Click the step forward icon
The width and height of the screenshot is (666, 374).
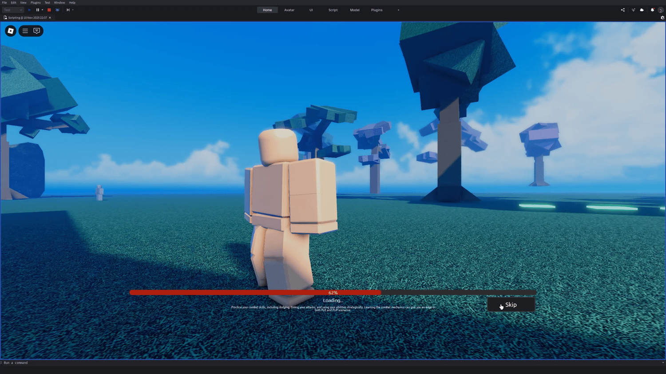tap(68, 10)
